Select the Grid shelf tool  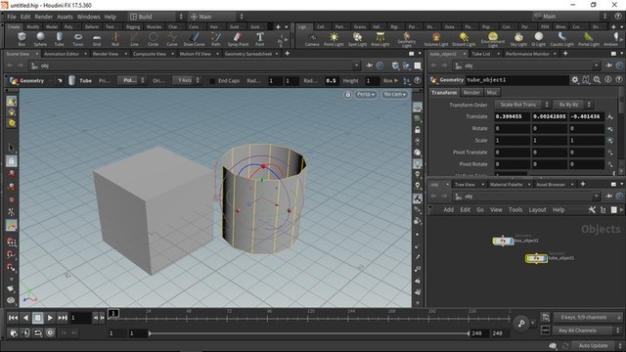(97, 39)
